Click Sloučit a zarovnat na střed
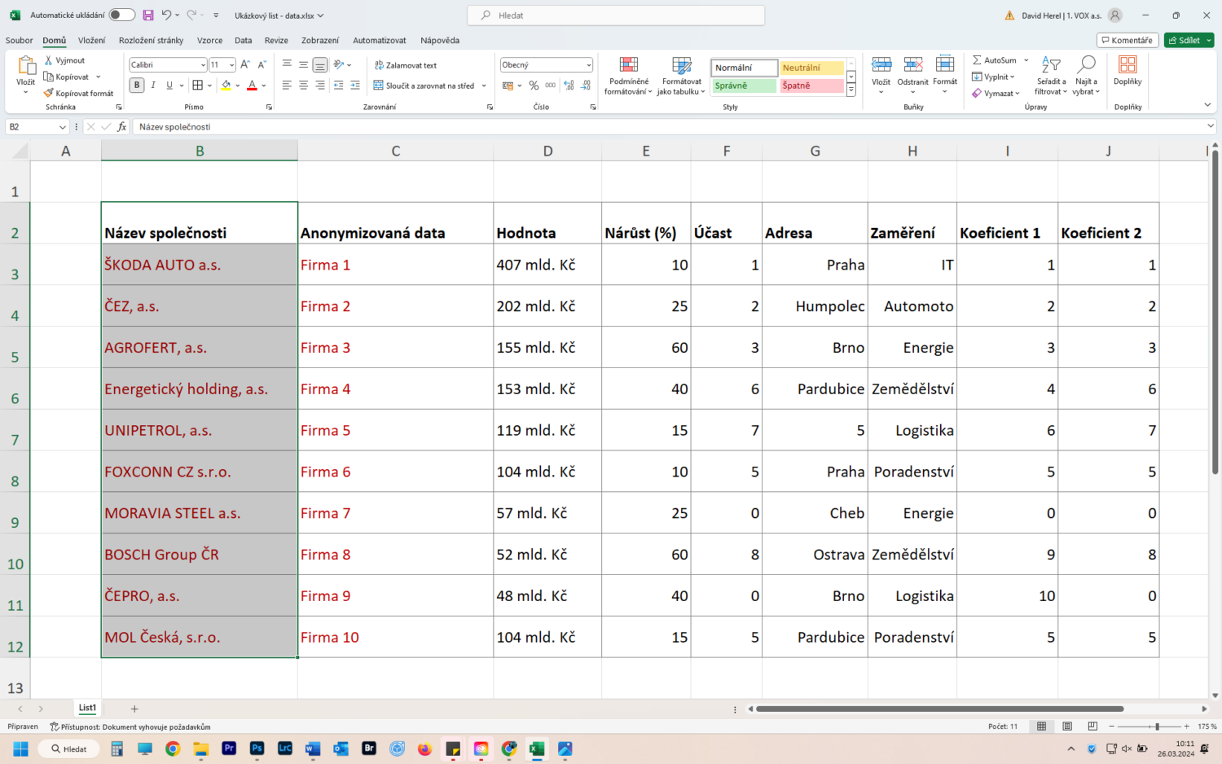 [x=424, y=86]
